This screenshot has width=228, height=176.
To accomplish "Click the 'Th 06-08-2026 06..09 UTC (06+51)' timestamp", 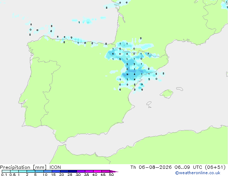I will pos(178,167).
